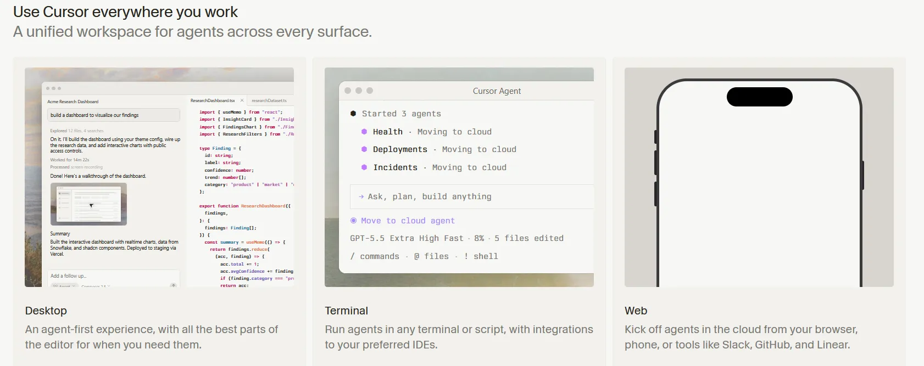This screenshot has height=366, width=924.
Task: Open the Terminal card heading
Action: (347, 311)
